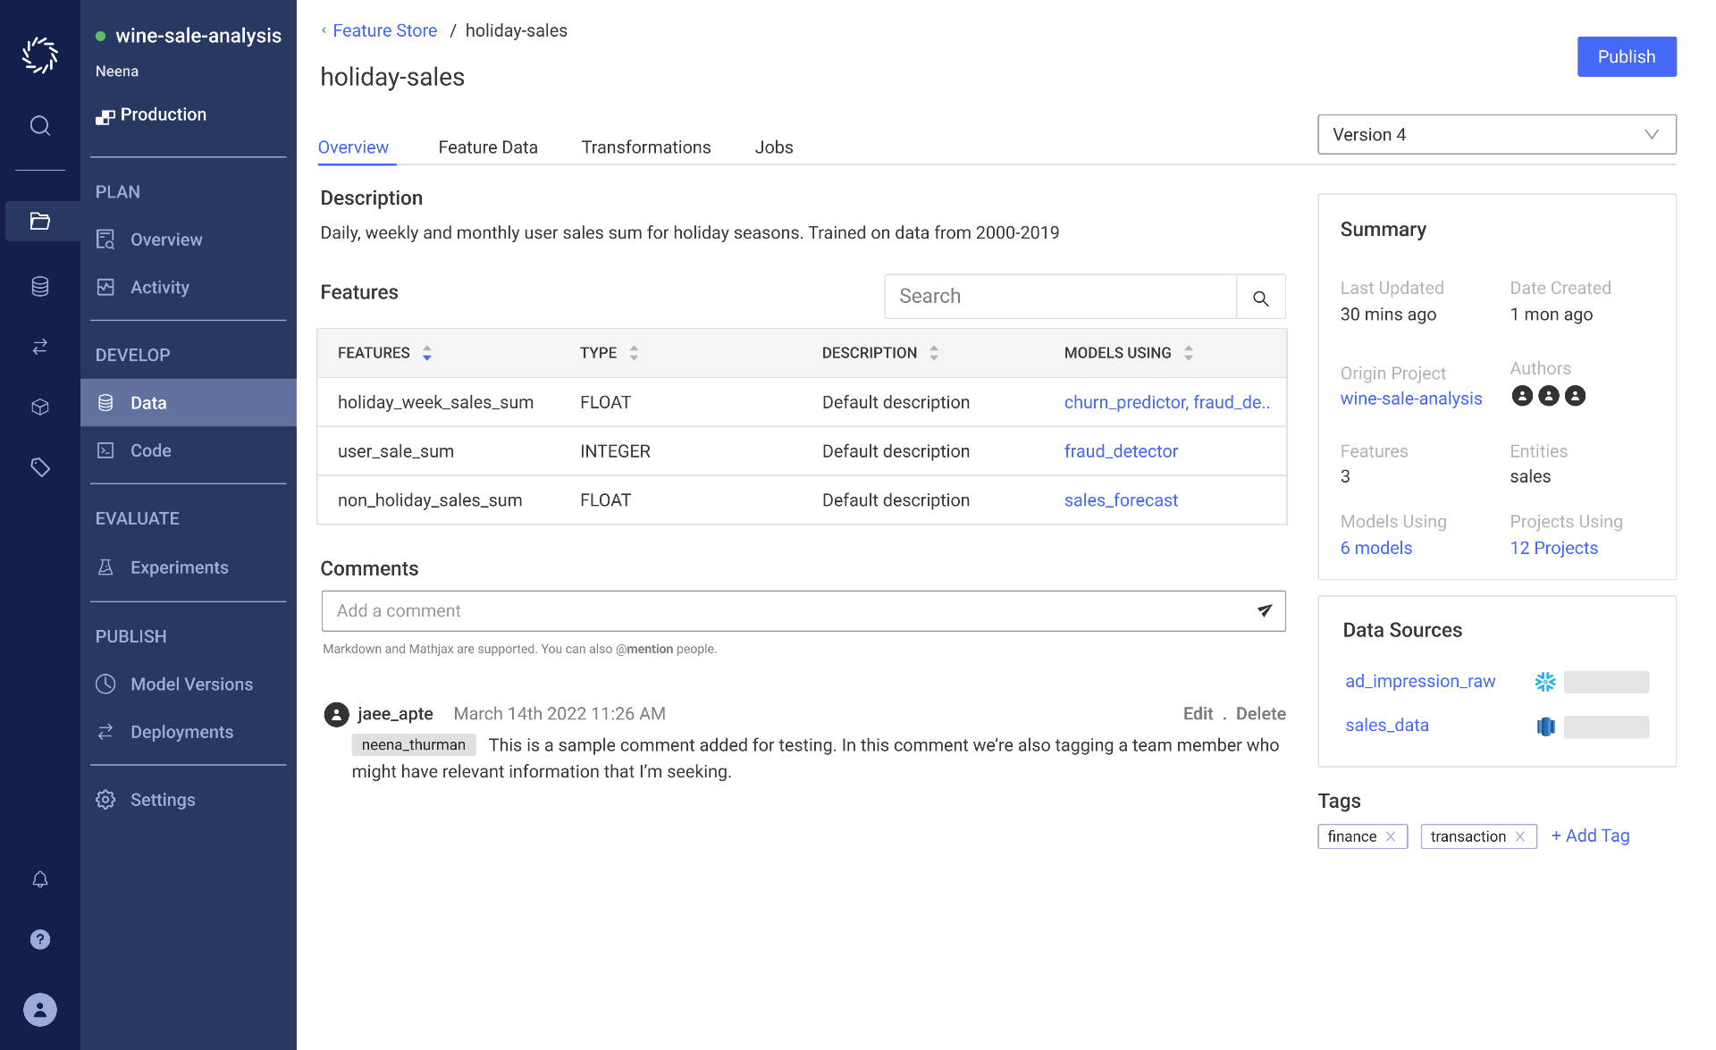1716x1050 pixels.
Task: Expand the Version 4 dropdown
Action: 1496,134
